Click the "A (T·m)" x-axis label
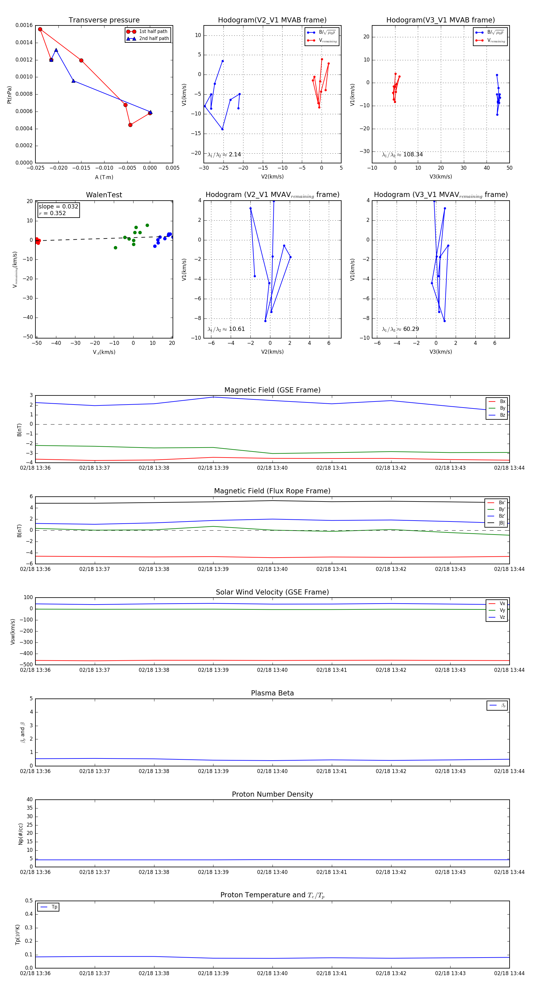 point(104,177)
